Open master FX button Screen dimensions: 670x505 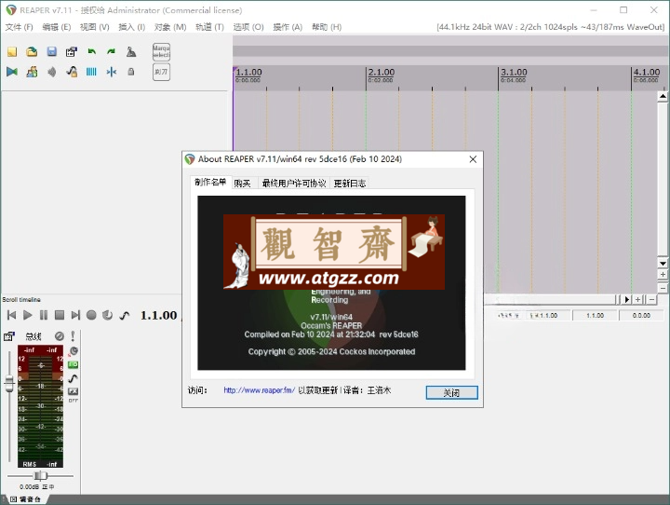click(x=74, y=391)
